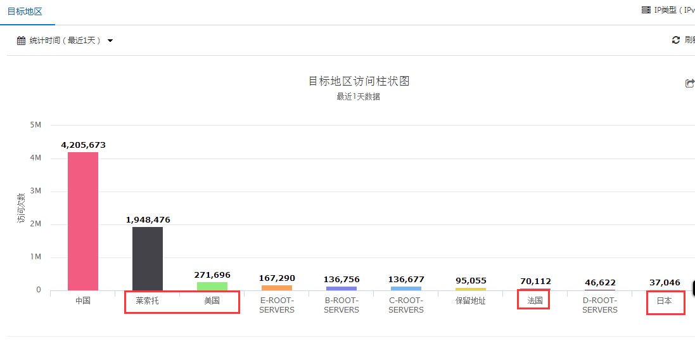Click the 法国 axis label
This screenshot has height=350, width=695.
(535, 301)
